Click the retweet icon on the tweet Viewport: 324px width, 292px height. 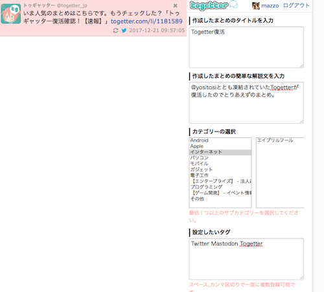[x=115, y=30]
